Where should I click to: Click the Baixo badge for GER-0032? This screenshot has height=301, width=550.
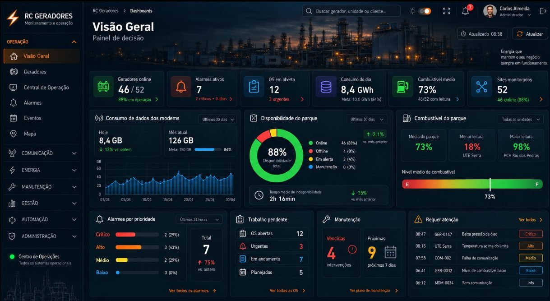[530, 270]
